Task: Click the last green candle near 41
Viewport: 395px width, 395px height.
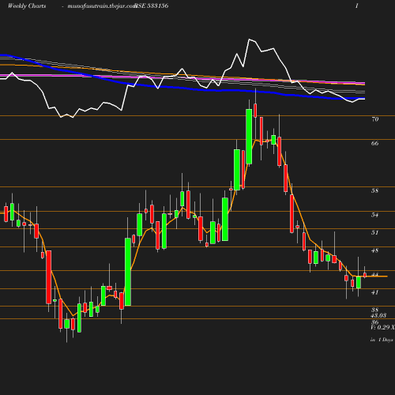Action: 359,283
